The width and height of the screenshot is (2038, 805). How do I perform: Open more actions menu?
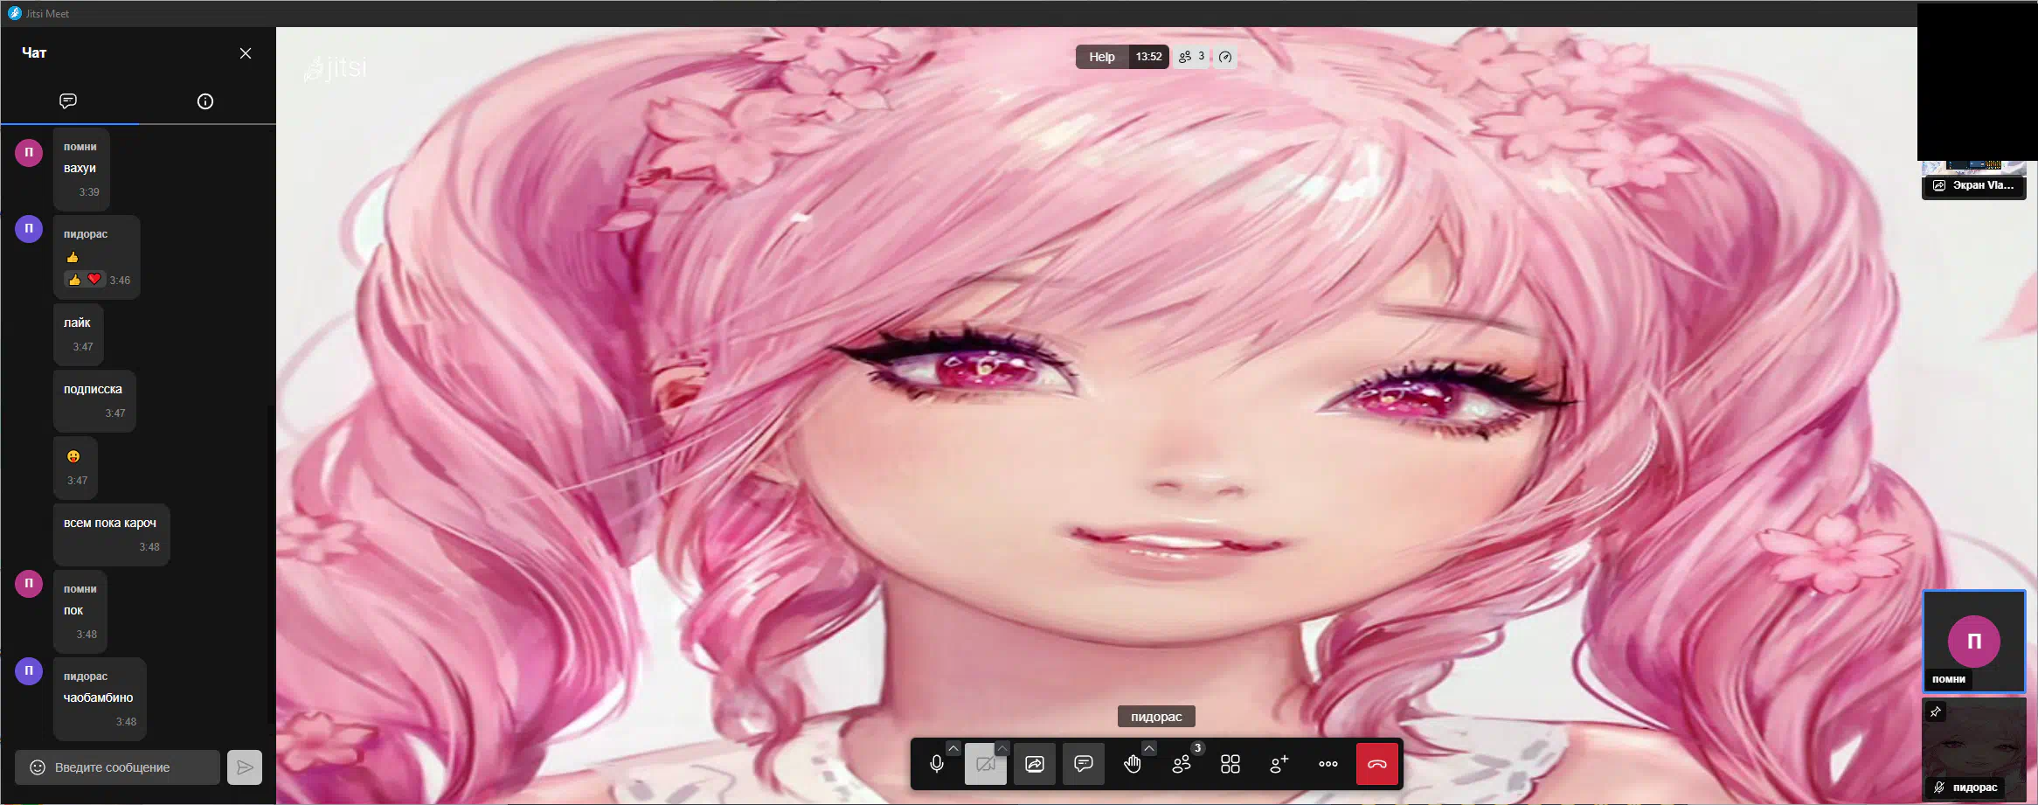[1328, 764]
